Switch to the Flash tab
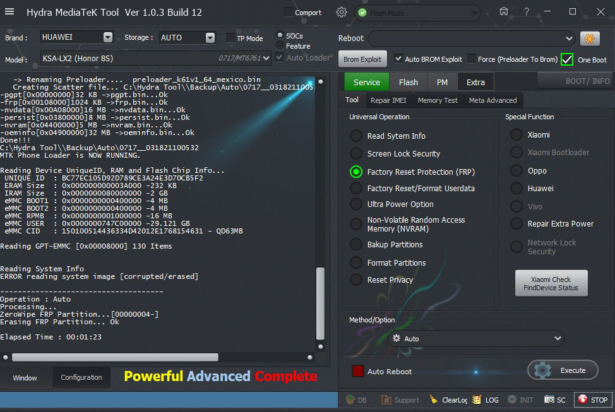The image size is (615, 412). tap(408, 82)
